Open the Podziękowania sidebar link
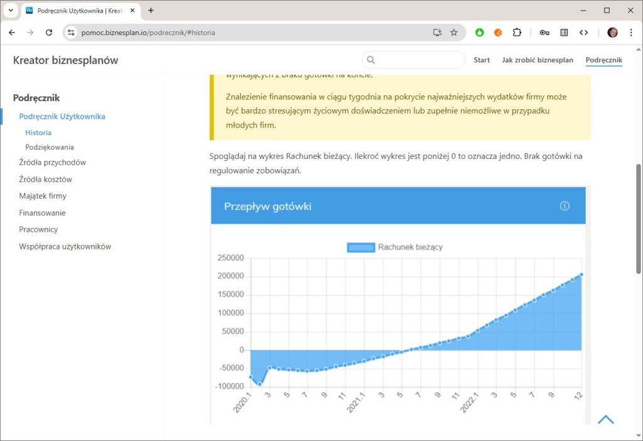Viewport: 643px width, 441px height. coord(50,147)
